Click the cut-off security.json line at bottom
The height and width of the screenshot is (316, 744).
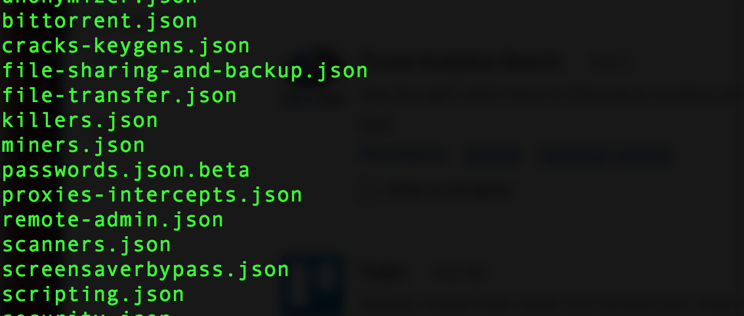pyautogui.click(x=87, y=313)
